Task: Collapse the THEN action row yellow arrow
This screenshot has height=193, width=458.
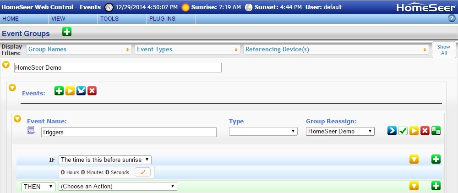Action: (x=414, y=186)
